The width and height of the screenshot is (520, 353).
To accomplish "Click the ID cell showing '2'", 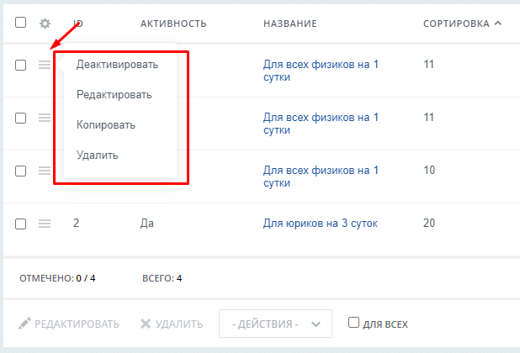I will coord(76,224).
